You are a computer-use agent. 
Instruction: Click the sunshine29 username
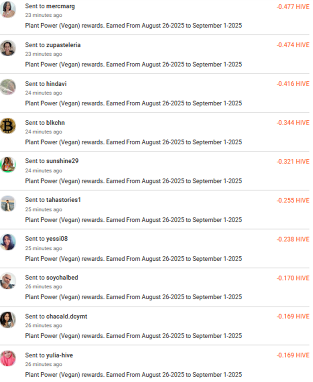click(62, 161)
